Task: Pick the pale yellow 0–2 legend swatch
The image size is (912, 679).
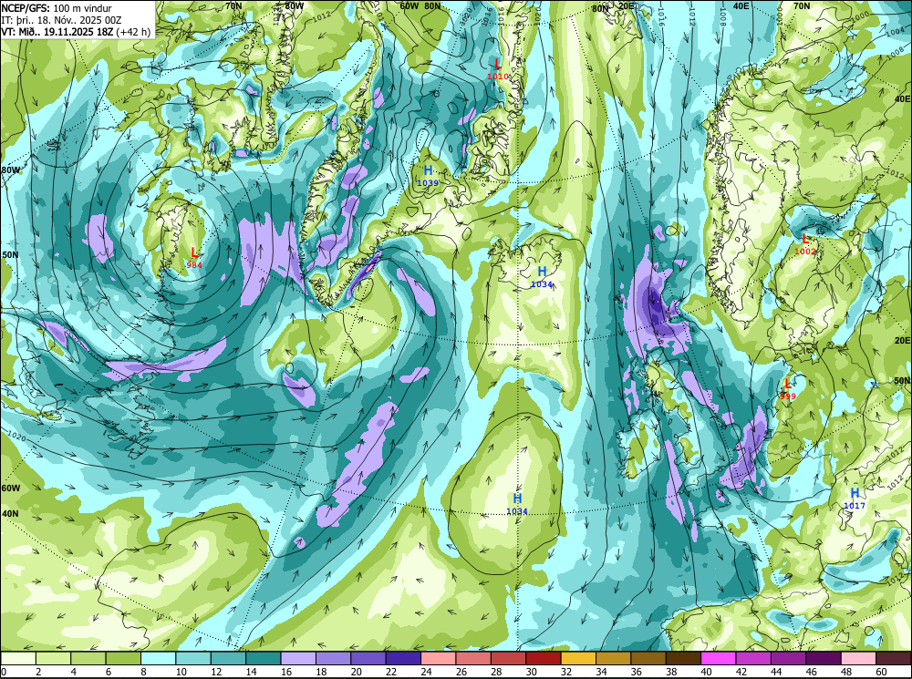Action: click(x=18, y=658)
